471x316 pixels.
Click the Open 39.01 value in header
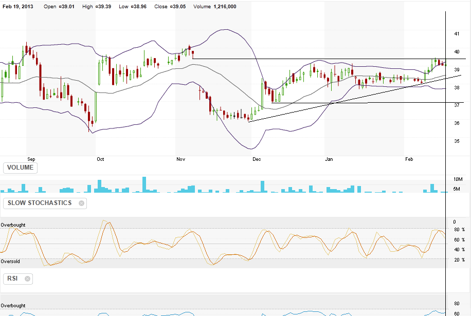tap(58, 7)
